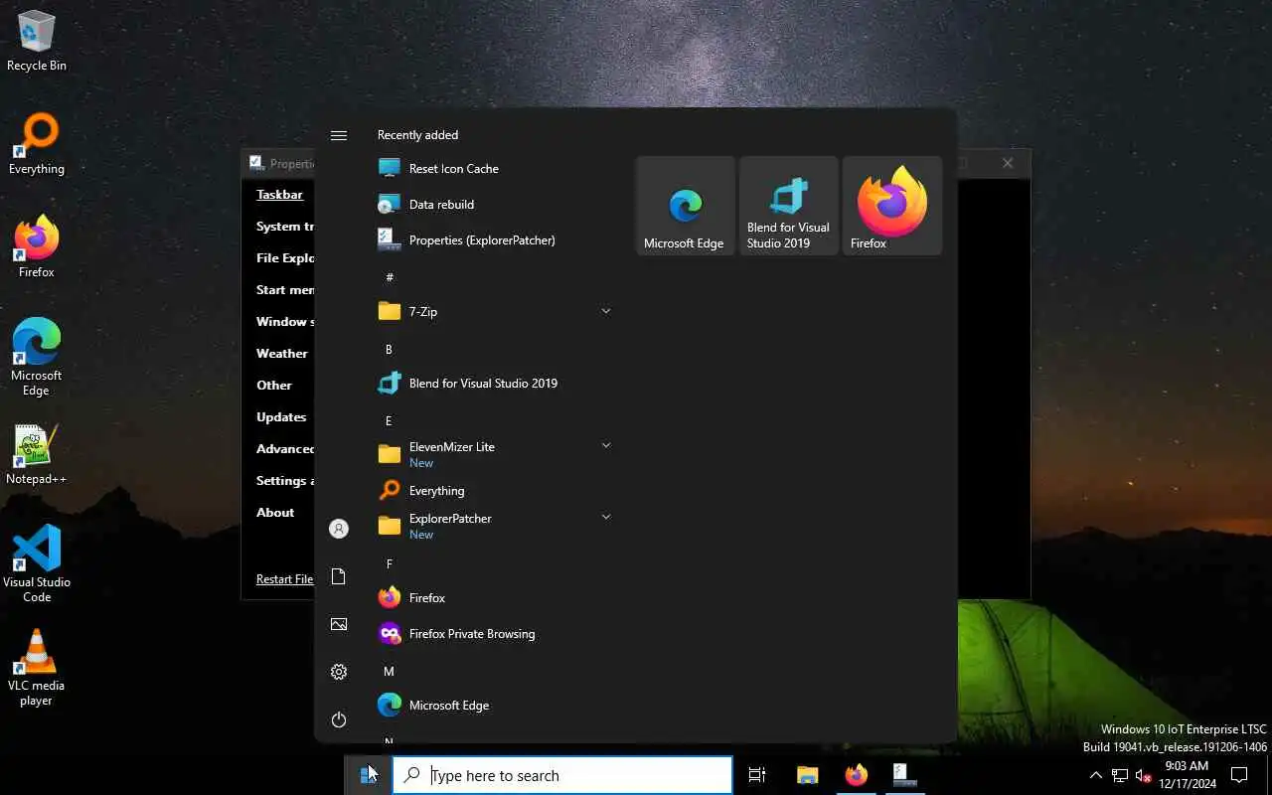Select Updates tab in Properties window
The width and height of the screenshot is (1272, 795).
coord(281,417)
